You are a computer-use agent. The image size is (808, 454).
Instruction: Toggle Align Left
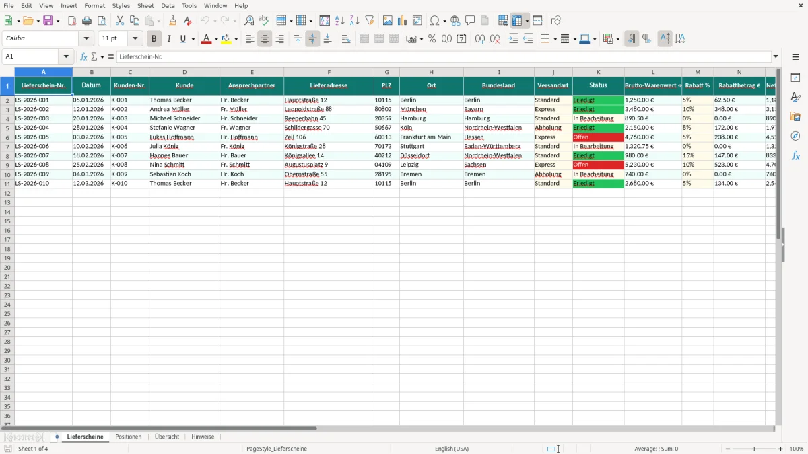(x=250, y=39)
